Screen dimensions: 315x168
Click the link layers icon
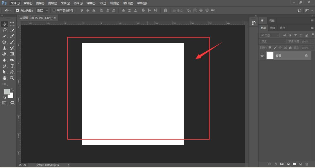(270, 164)
